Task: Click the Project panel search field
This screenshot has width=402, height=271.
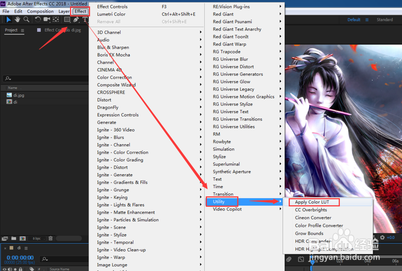Action: click(x=45, y=78)
